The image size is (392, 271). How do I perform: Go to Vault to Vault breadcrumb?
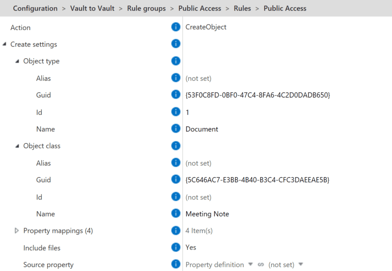point(92,8)
